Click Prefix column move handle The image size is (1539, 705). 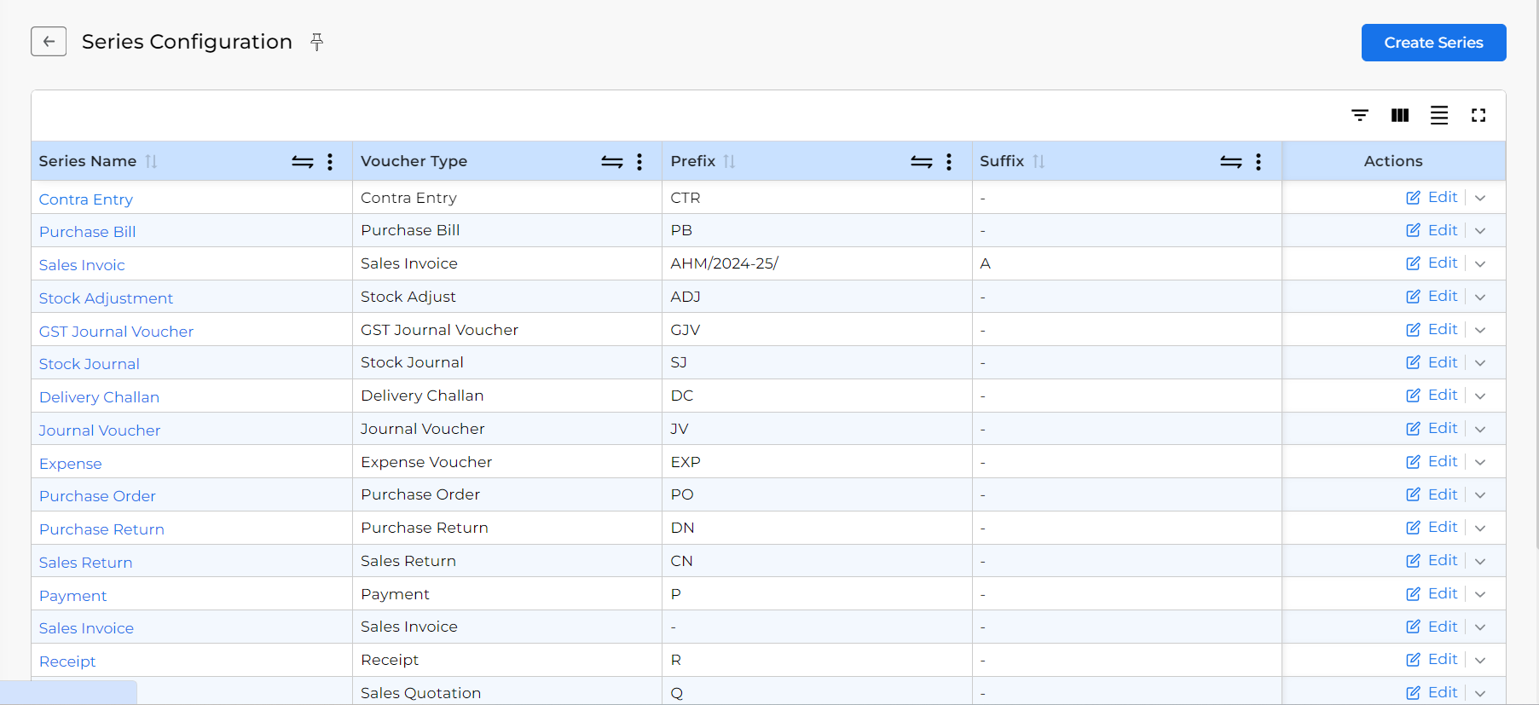coord(922,162)
